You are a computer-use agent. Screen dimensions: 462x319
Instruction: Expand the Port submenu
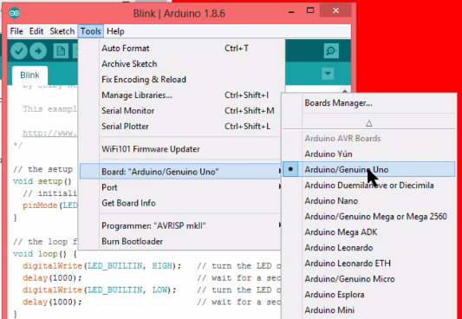coord(180,187)
